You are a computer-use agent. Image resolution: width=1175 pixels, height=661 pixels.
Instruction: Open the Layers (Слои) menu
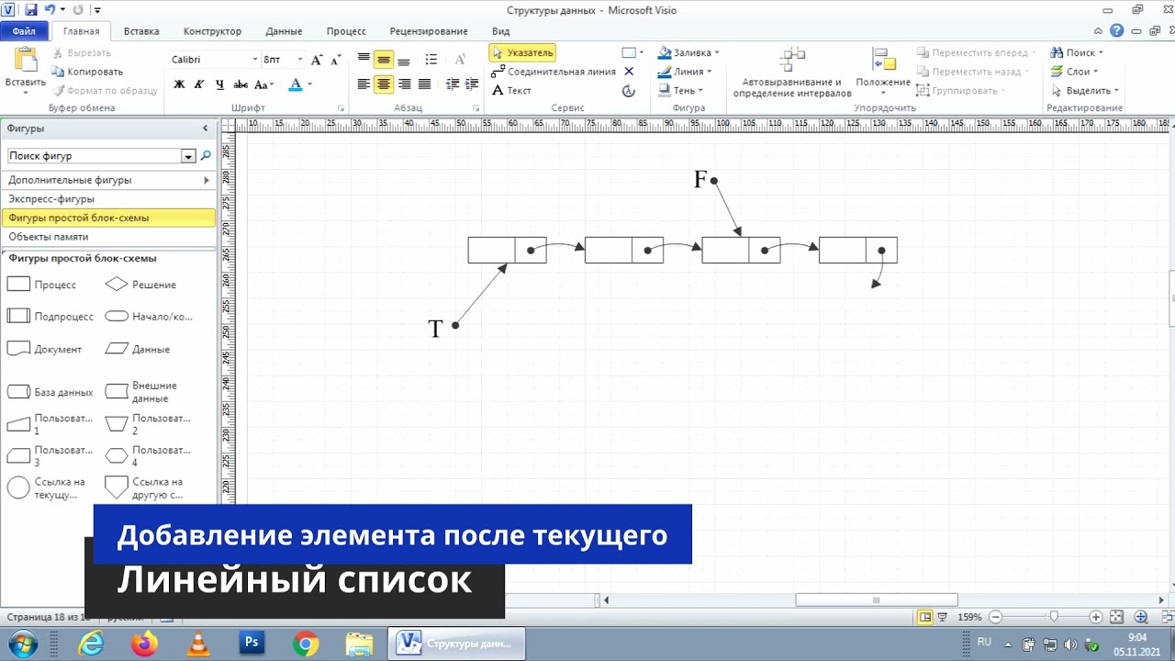pos(1074,72)
